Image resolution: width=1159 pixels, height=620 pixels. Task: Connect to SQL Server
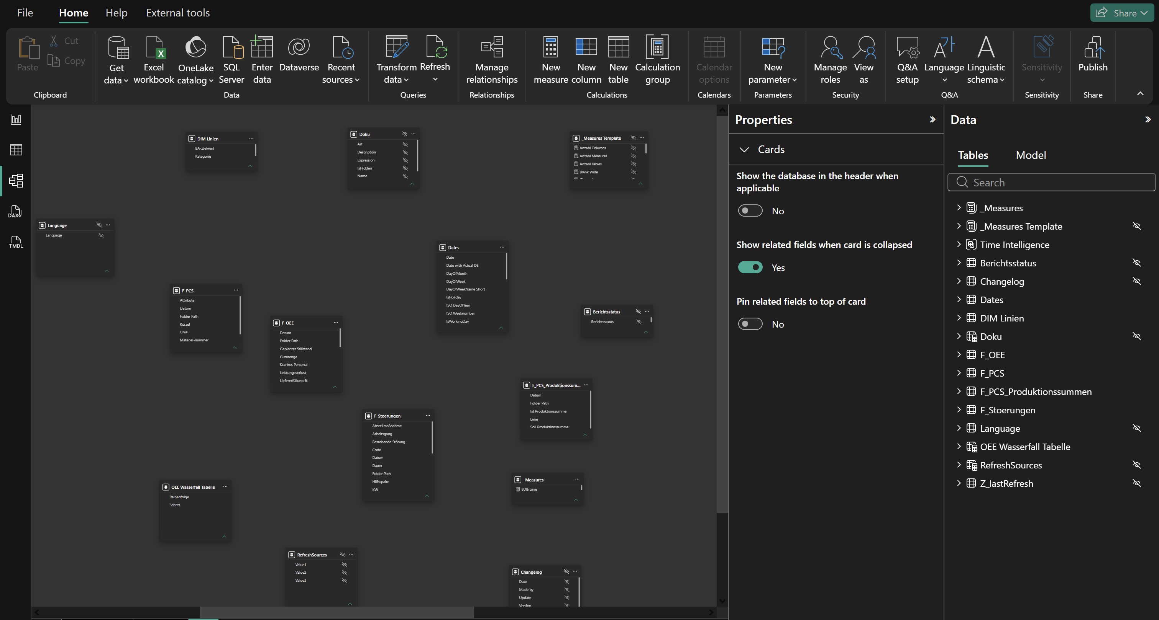tap(231, 60)
